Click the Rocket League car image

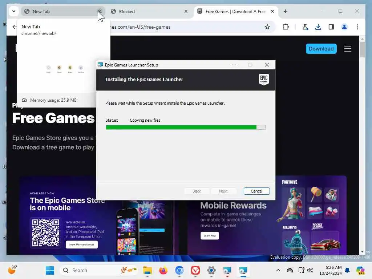(325, 244)
